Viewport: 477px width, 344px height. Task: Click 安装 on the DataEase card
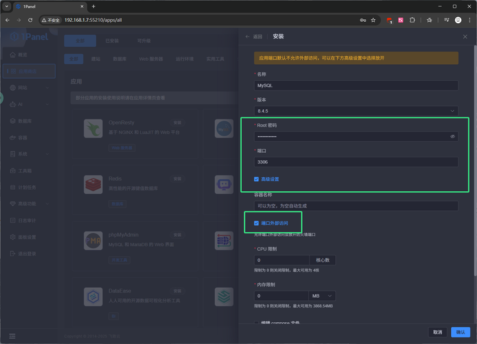tap(178, 291)
